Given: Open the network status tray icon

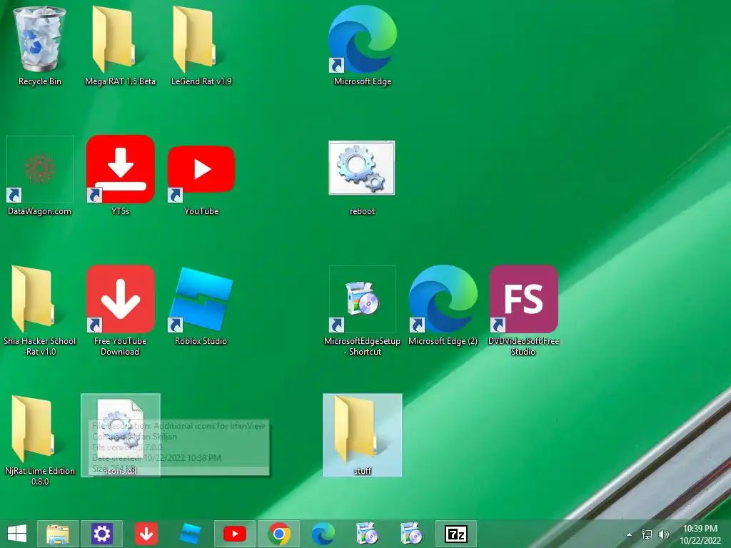Looking at the screenshot, I should point(646,534).
